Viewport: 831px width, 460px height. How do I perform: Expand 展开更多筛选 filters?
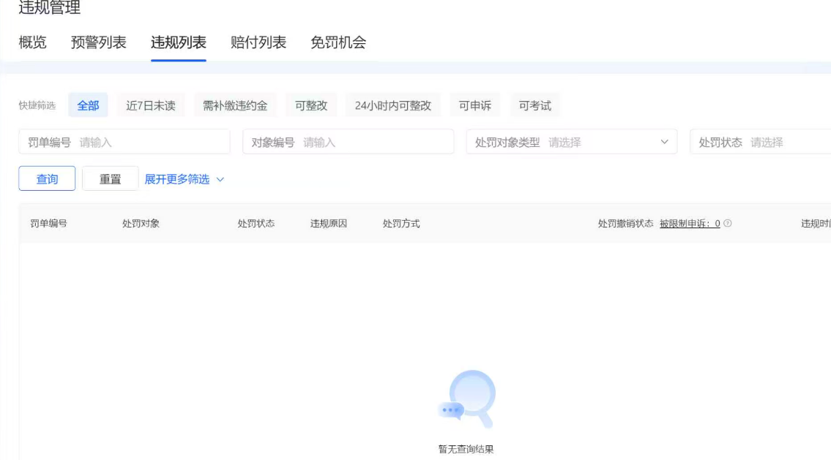pyautogui.click(x=184, y=179)
